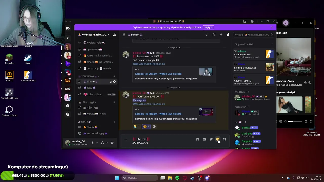
Task: Add channel to Photo category
Action: [x=114, y=102]
